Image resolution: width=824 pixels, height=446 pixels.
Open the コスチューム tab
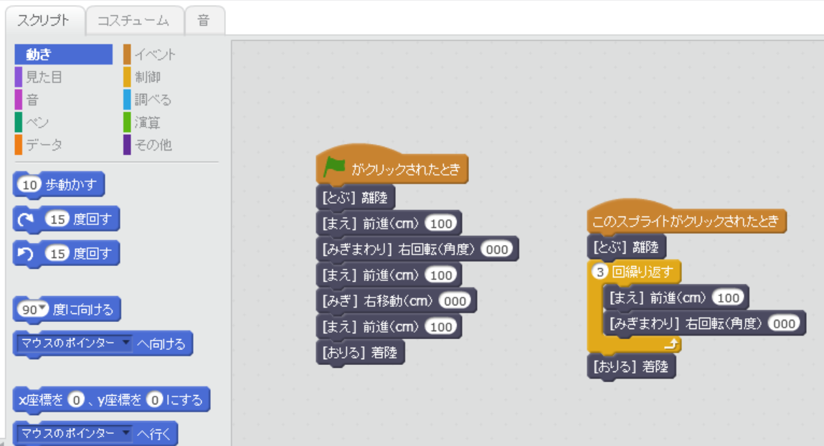pyautogui.click(x=134, y=21)
